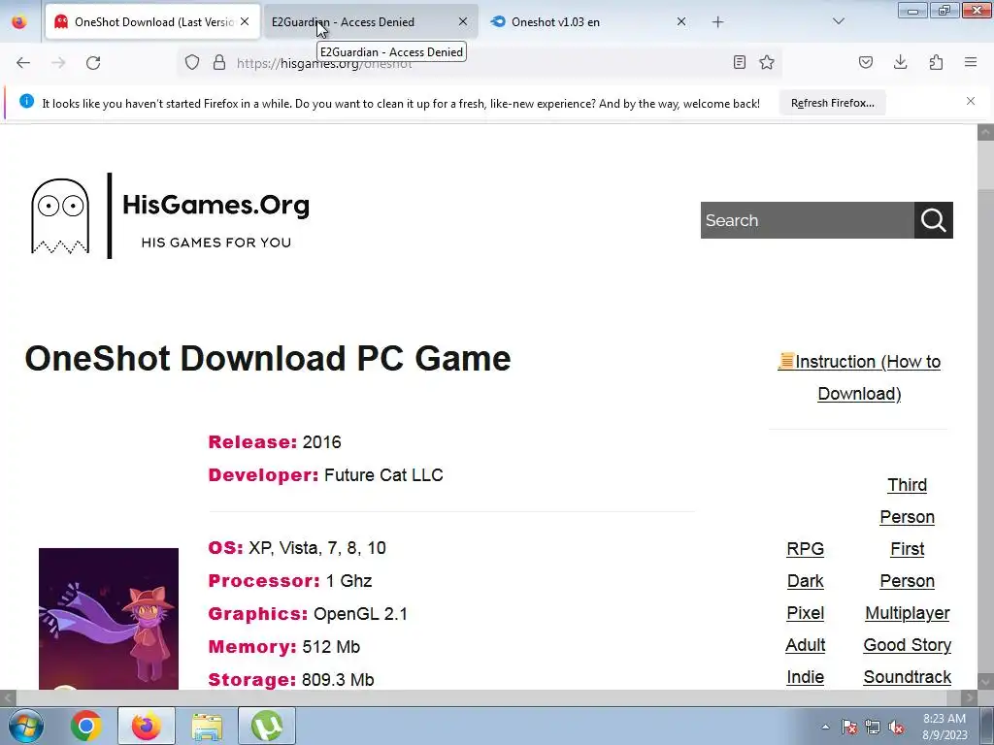Open a new tab with plus icon
The image size is (994, 745).
pos(717,22)
